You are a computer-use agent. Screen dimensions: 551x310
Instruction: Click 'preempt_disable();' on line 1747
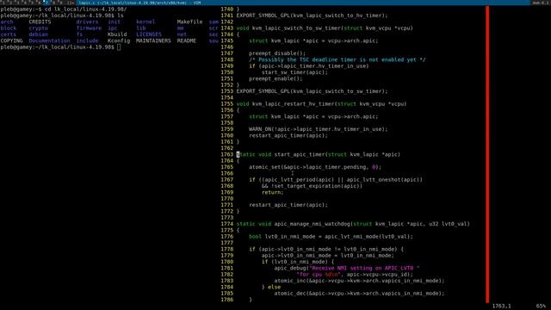(x=277, y=53)
